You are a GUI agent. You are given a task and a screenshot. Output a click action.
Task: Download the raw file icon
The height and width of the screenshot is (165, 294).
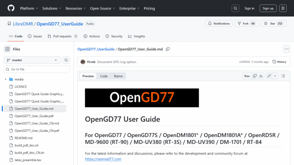tap(261, 76)
